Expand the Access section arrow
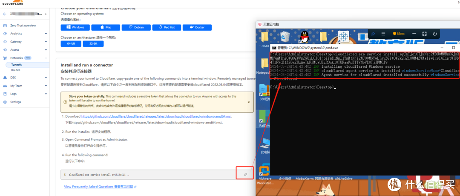Image resolution: width=460 pixels, height=196 pixels. 46,50
